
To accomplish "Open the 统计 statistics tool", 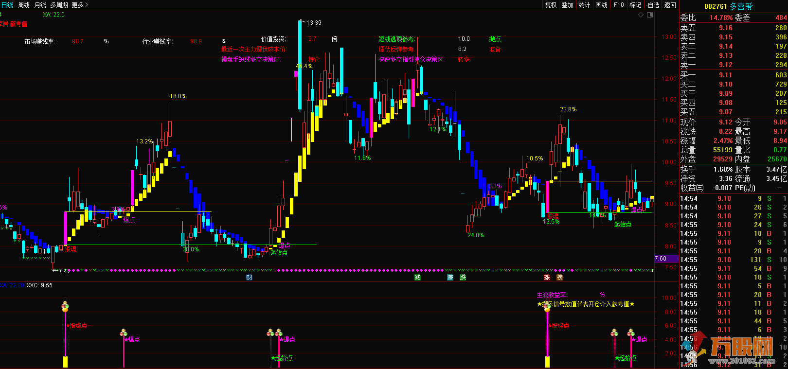I will point(584,5).
